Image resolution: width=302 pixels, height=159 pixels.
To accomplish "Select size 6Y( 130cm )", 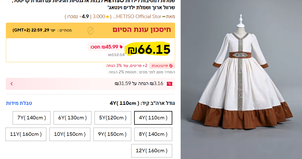I will [x=72, y=118].
